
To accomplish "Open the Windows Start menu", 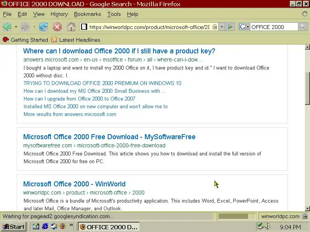I will pyautogui.click(x=14, y=227).
